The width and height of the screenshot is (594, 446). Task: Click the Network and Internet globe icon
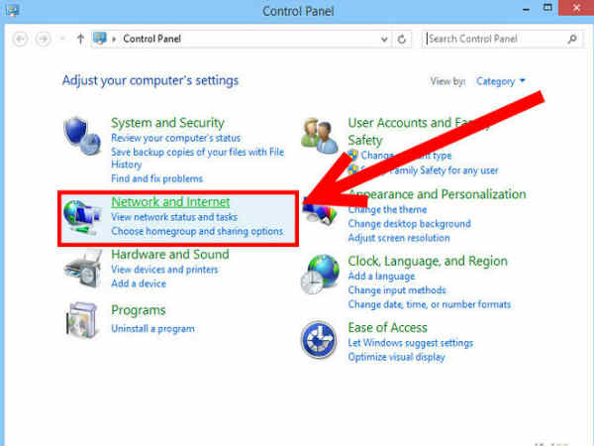(x=82, y=217)
